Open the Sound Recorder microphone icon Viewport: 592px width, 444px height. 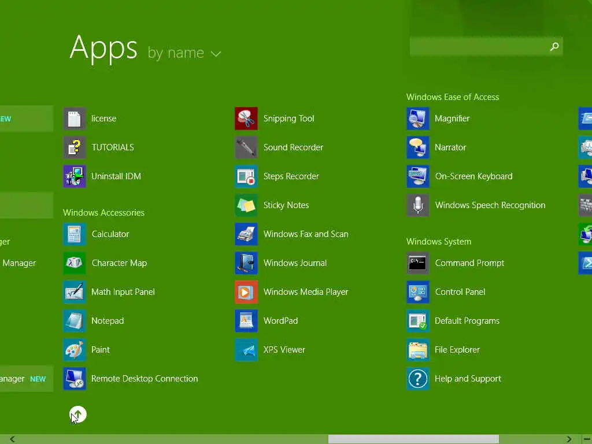click(x=246, y=147)
